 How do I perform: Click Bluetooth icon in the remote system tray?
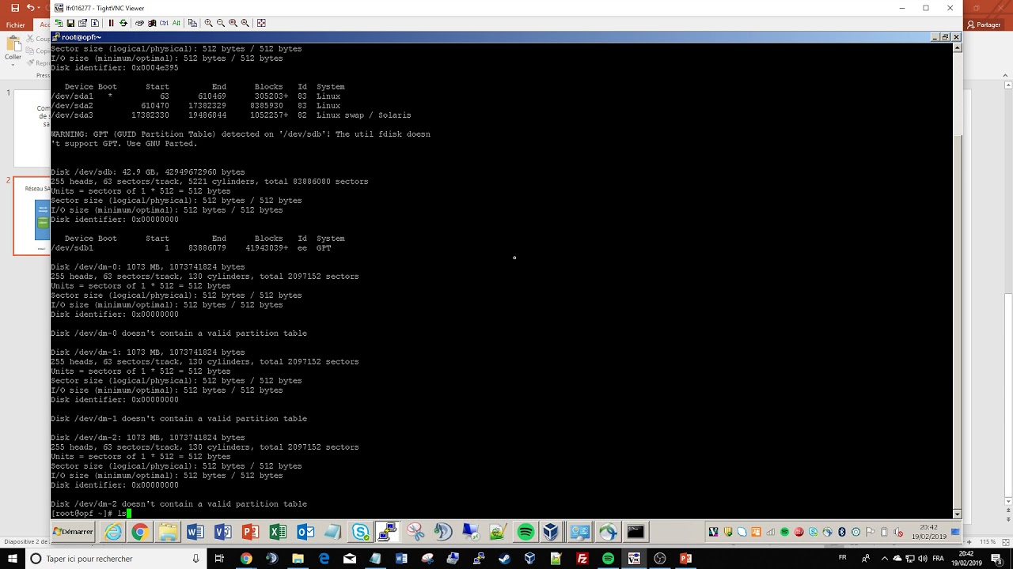[x=842, y=532]
